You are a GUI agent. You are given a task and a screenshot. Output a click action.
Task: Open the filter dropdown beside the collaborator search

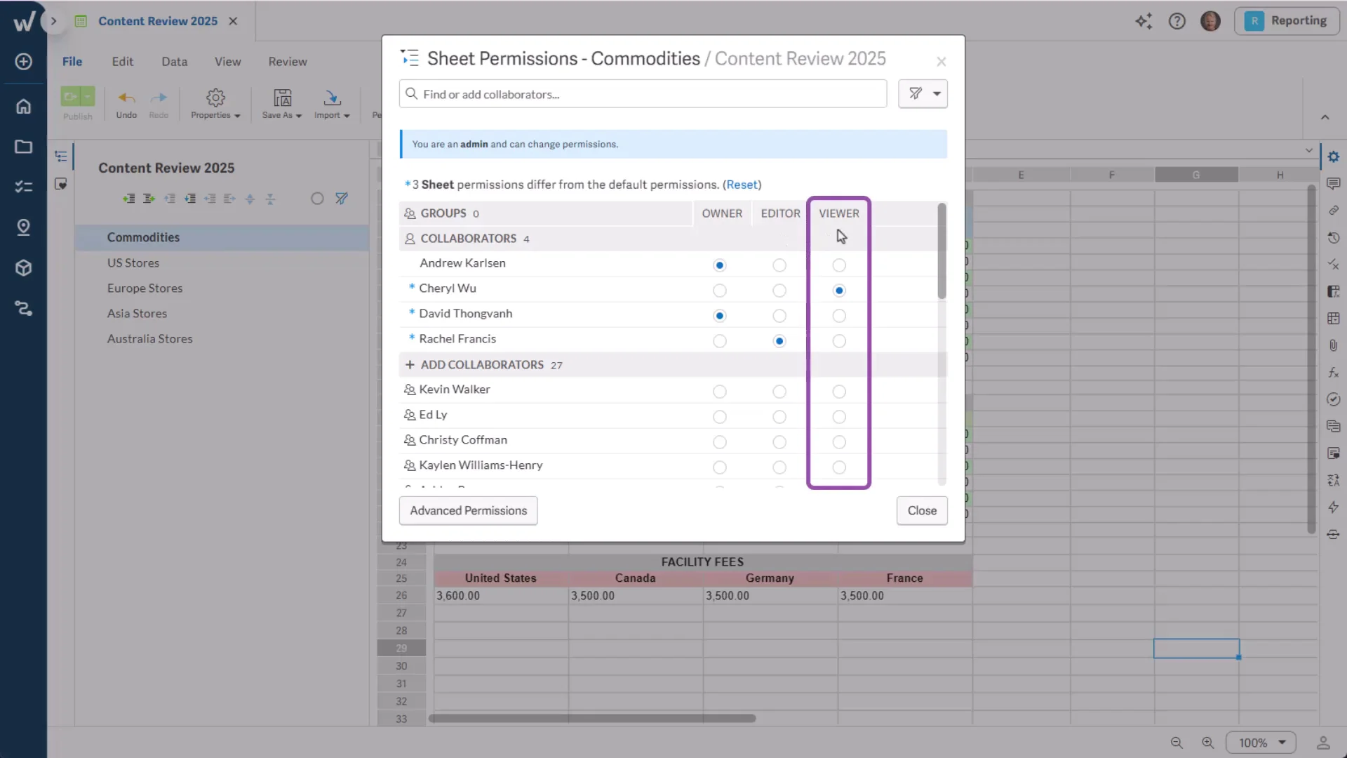(x=923, y=93)
